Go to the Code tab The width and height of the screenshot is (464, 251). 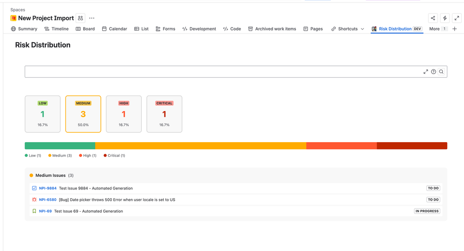click(x=232, y=29)
